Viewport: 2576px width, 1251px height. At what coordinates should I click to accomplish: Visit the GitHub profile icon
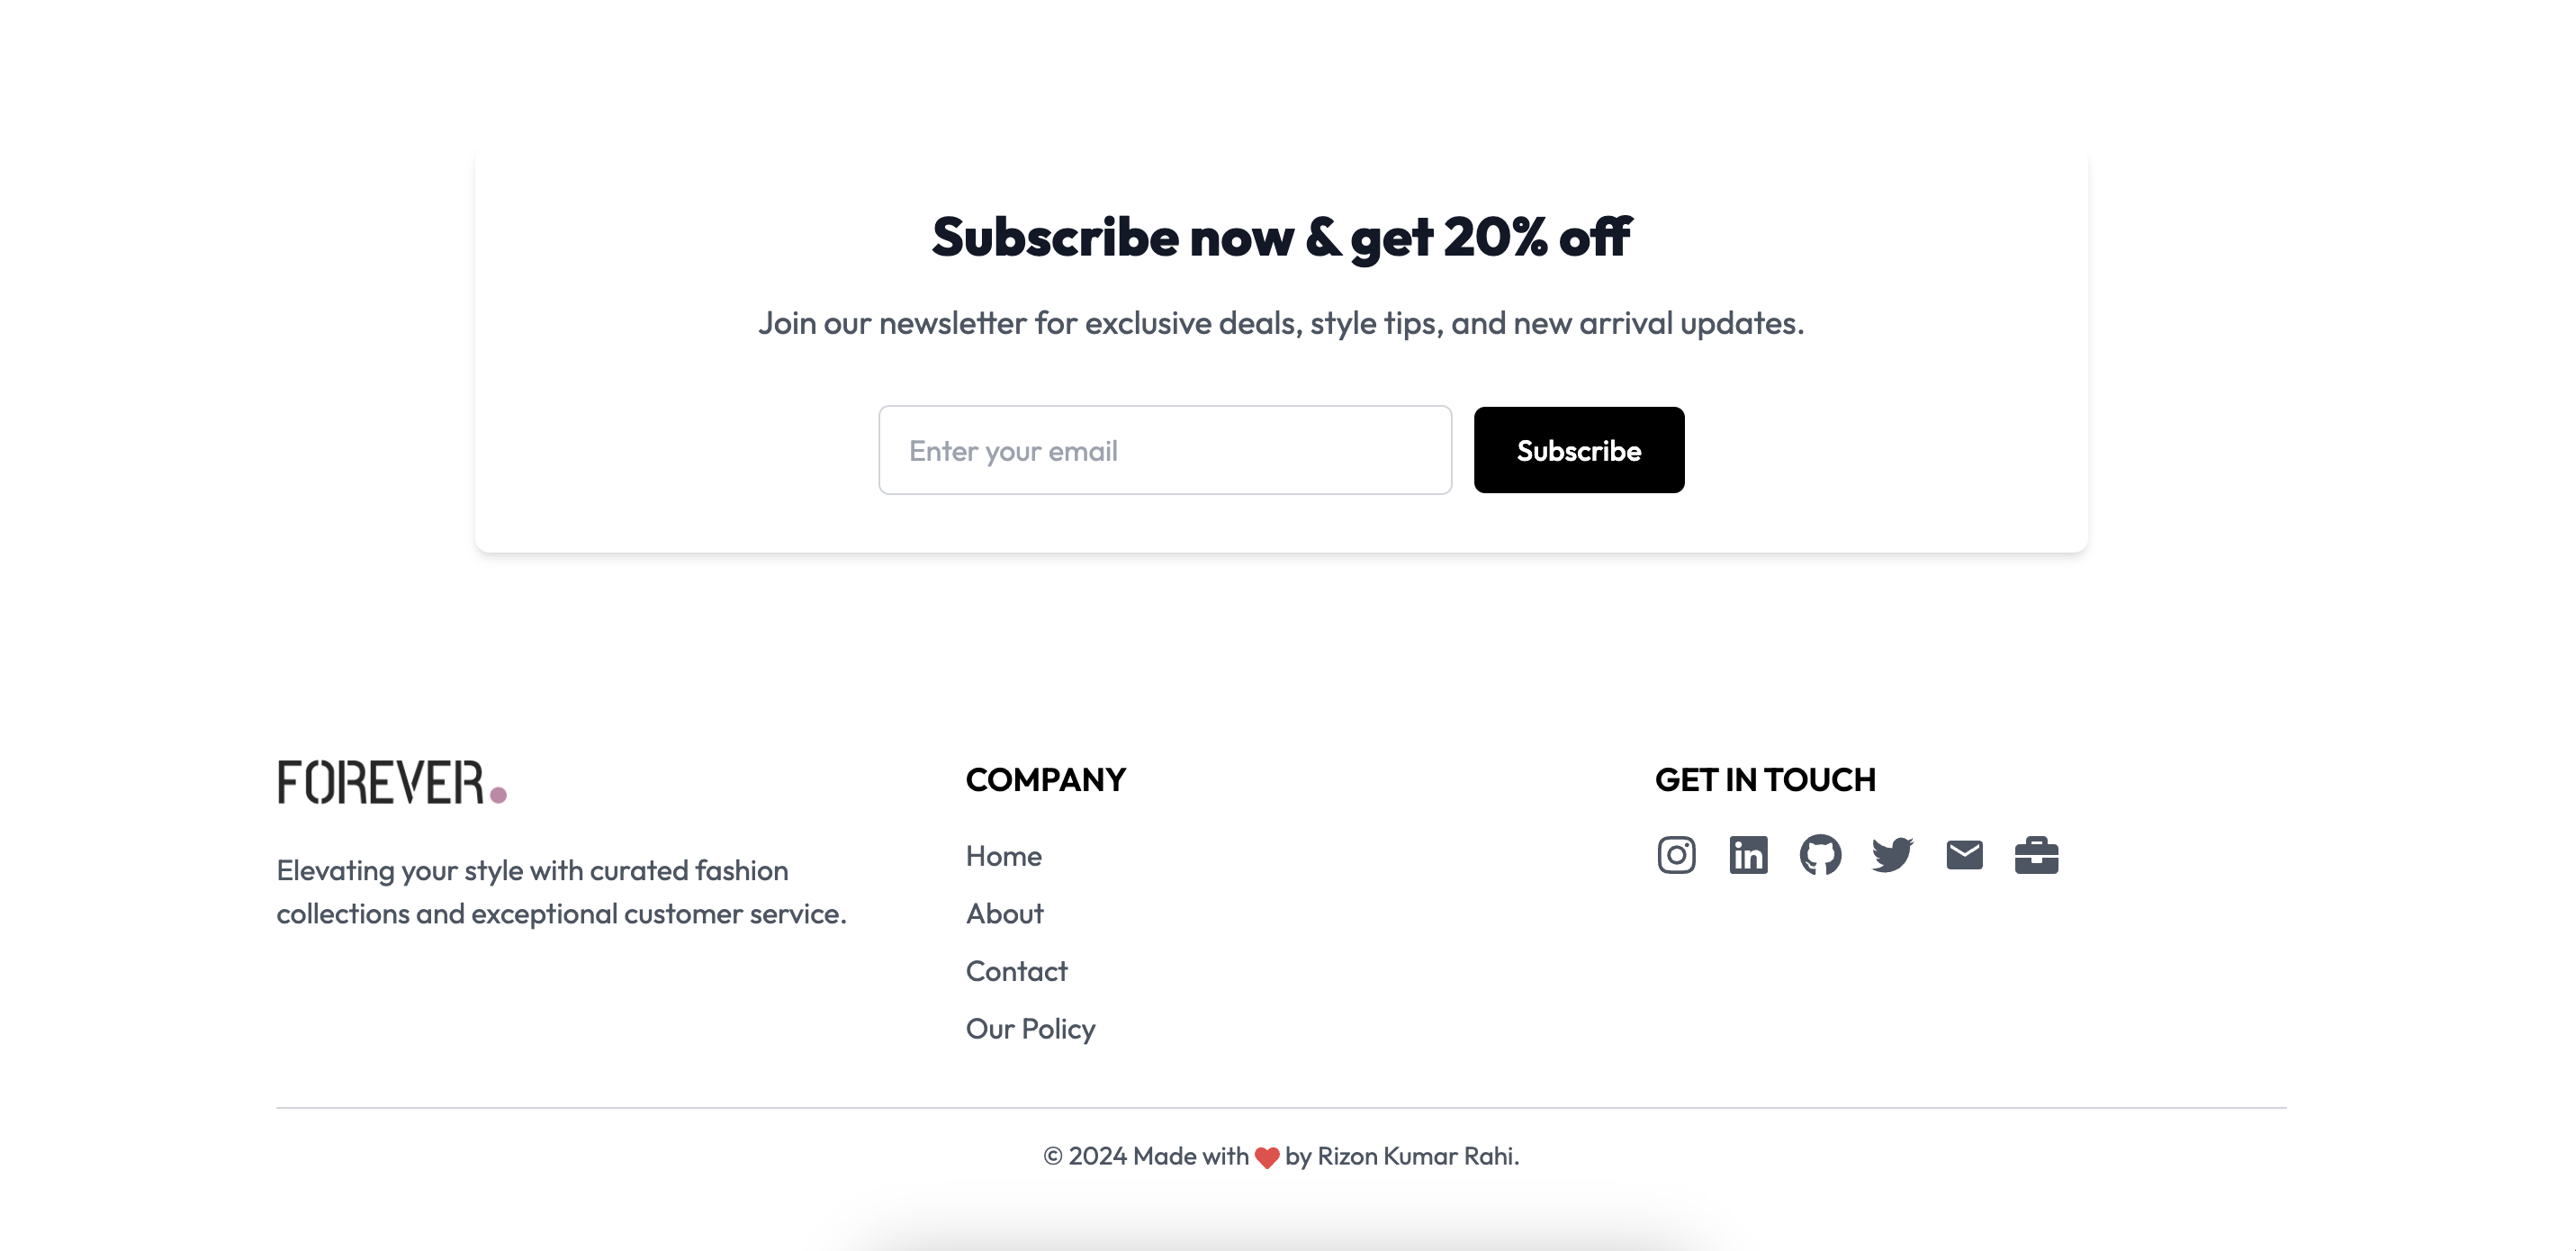pos(1821,854)
